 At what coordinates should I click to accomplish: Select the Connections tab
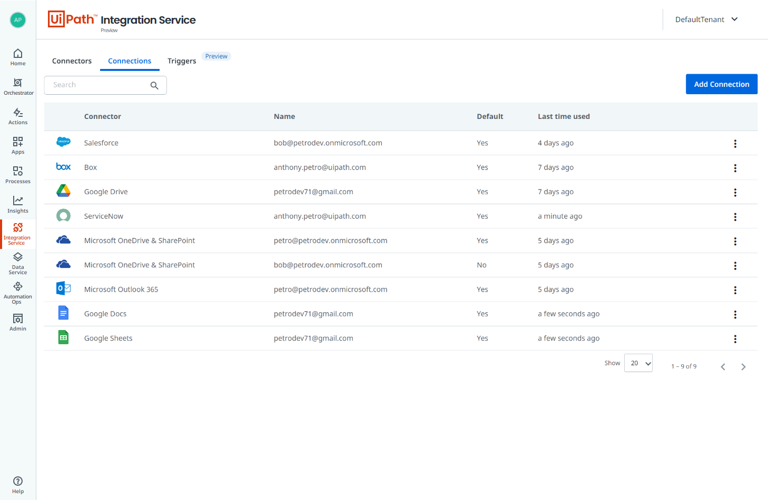point(130,61)
